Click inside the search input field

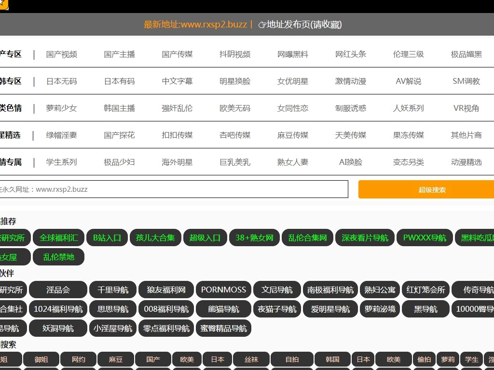coord(174,189)
